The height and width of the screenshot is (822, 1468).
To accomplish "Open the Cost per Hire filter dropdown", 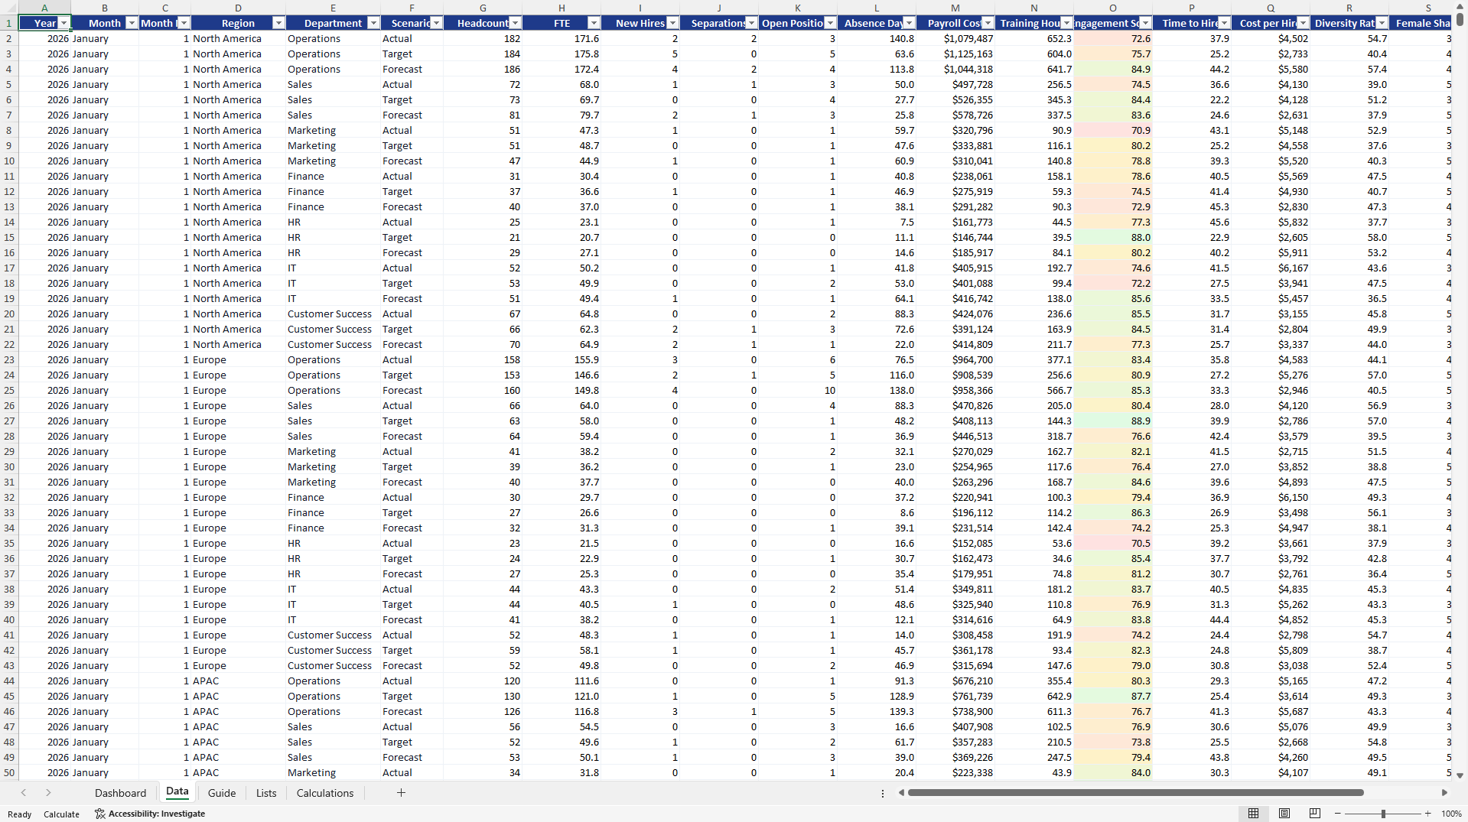I will click(1303, 23).
